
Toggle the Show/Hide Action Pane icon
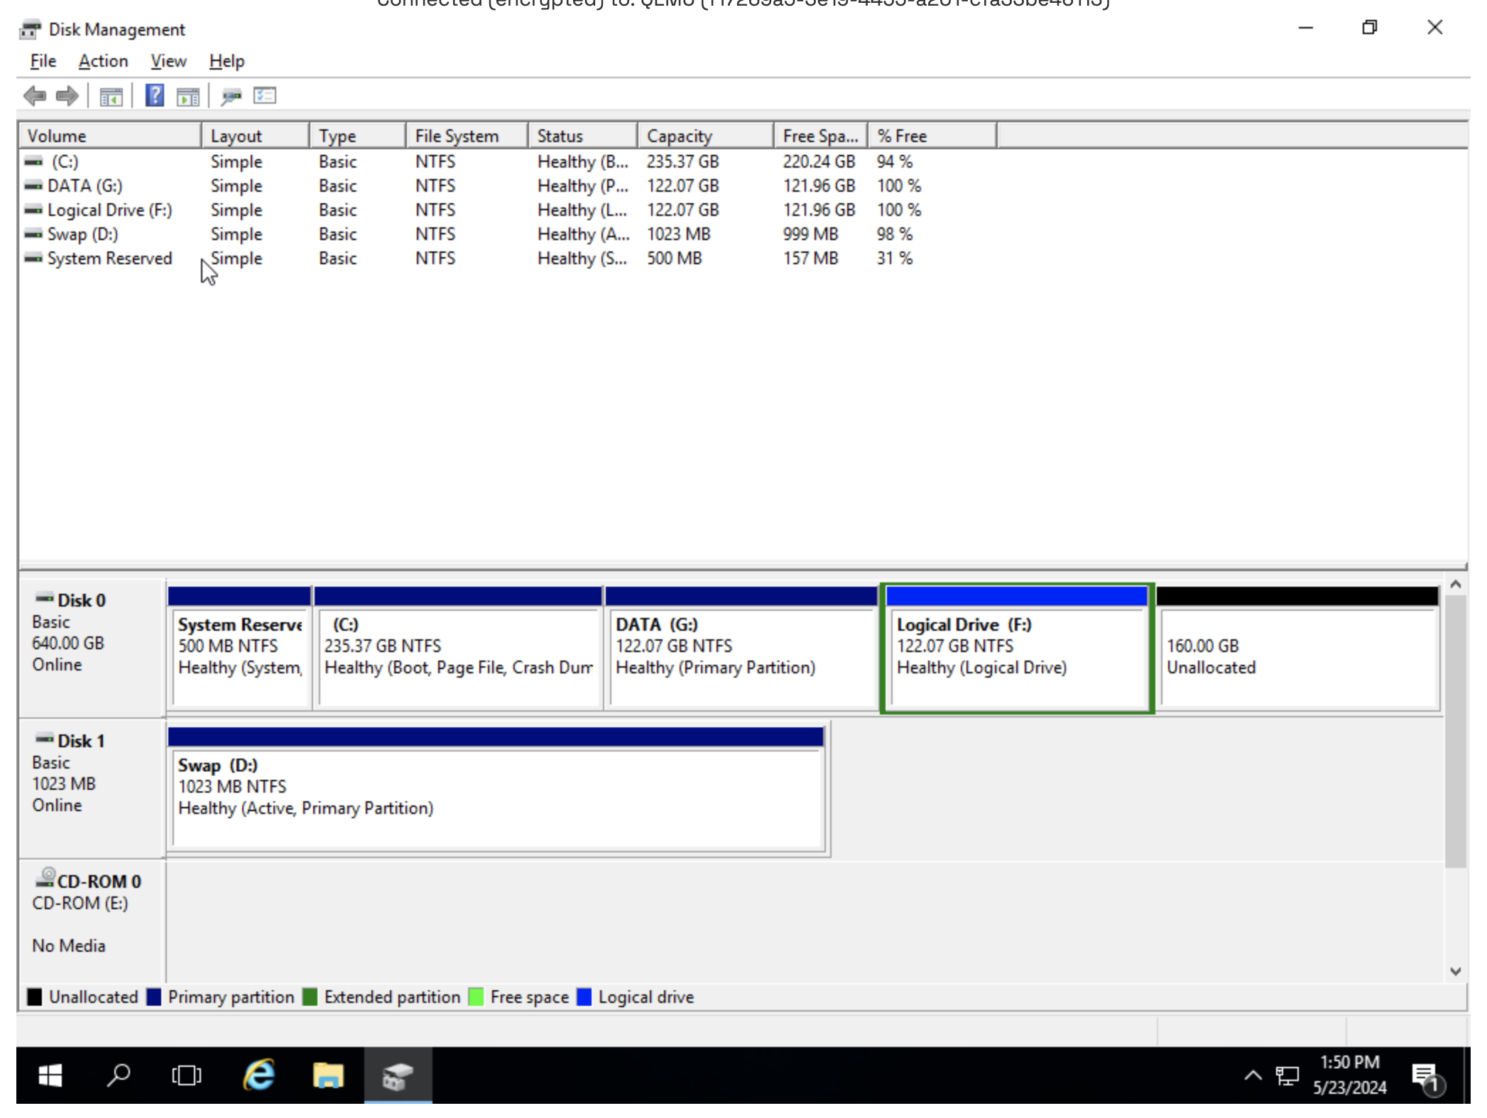tap(187, 96)
